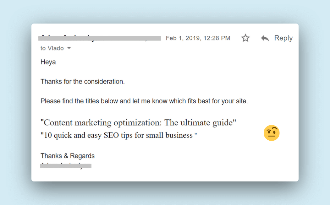
Task: Star this email message
Action: coord(245,38)
